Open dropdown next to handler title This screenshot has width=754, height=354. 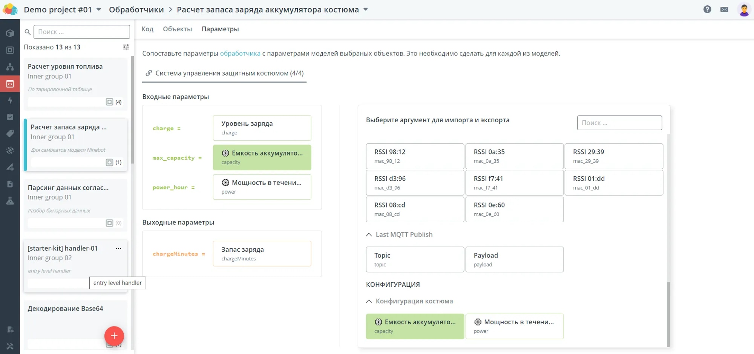tap(365, 9)
